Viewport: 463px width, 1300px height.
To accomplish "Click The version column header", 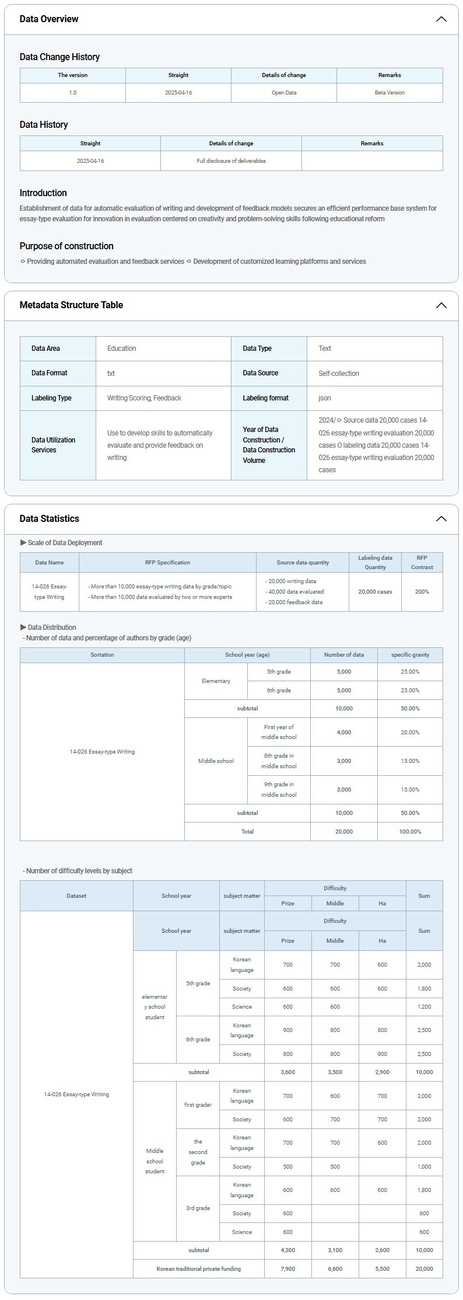I will (x=73, y=75).
